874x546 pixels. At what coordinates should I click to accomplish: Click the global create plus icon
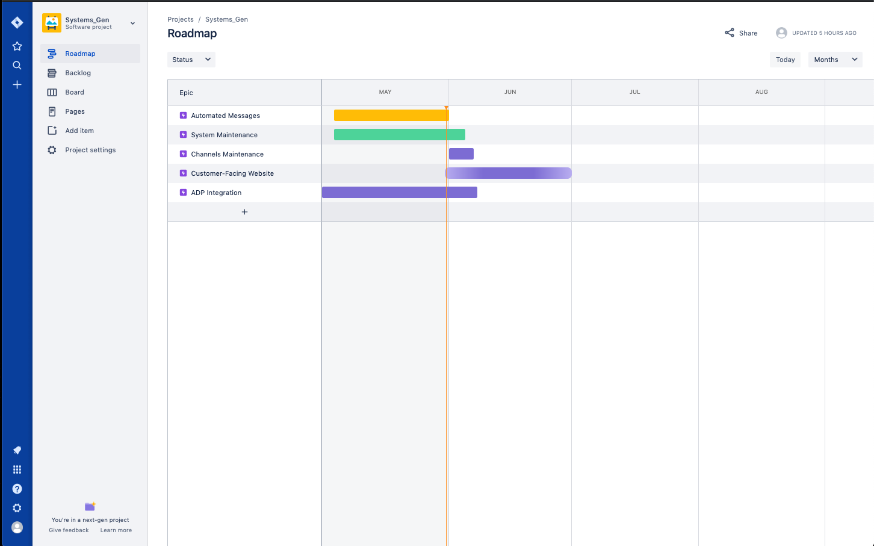pyautogui.click(x=17, y=85)
